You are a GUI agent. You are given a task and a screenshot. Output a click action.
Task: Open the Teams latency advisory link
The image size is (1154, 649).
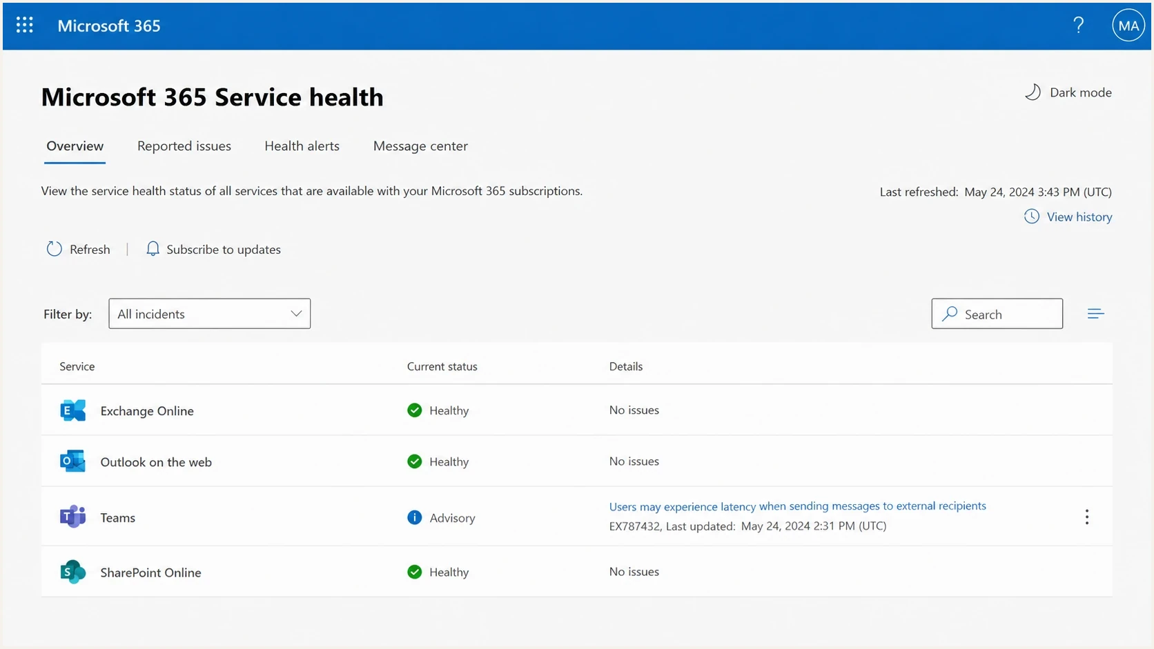(x=797, y=506)
